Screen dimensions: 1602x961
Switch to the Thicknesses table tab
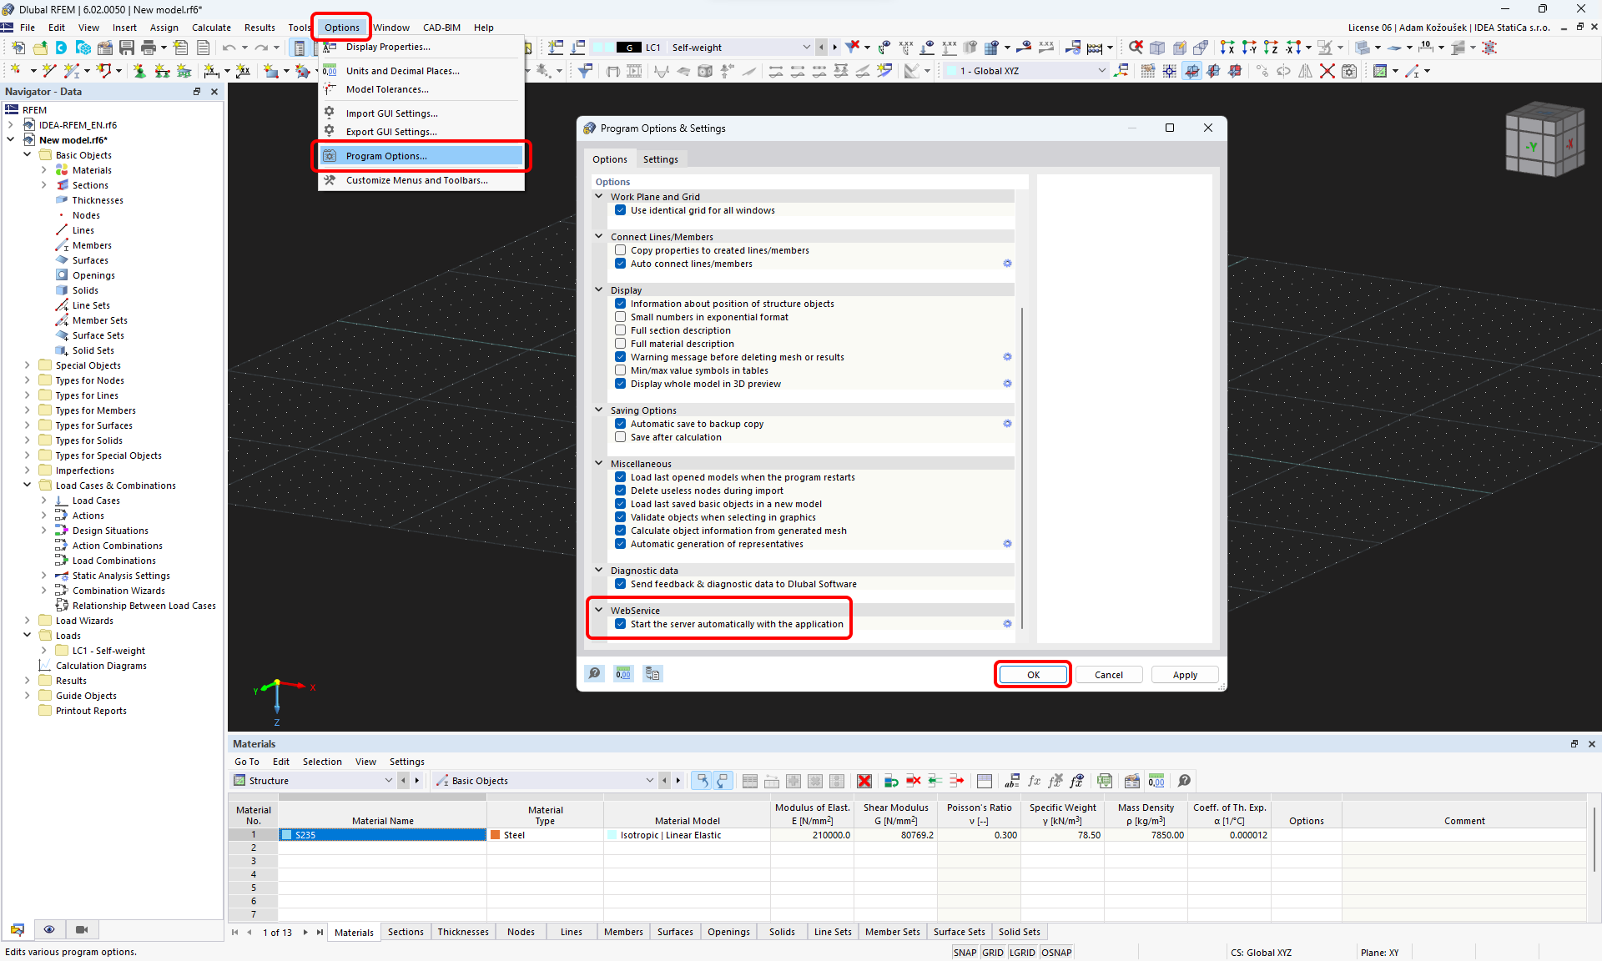point(463,932)
